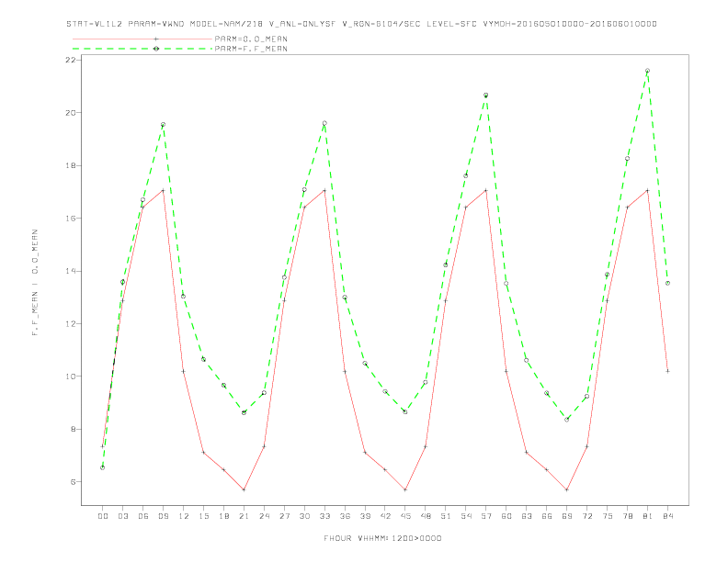
Task: Click y-axis tick label 14
Action: [71, 271]
